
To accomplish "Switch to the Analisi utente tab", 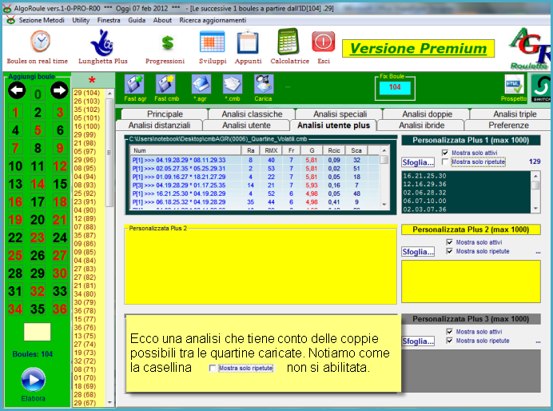I will click(246, 126).
